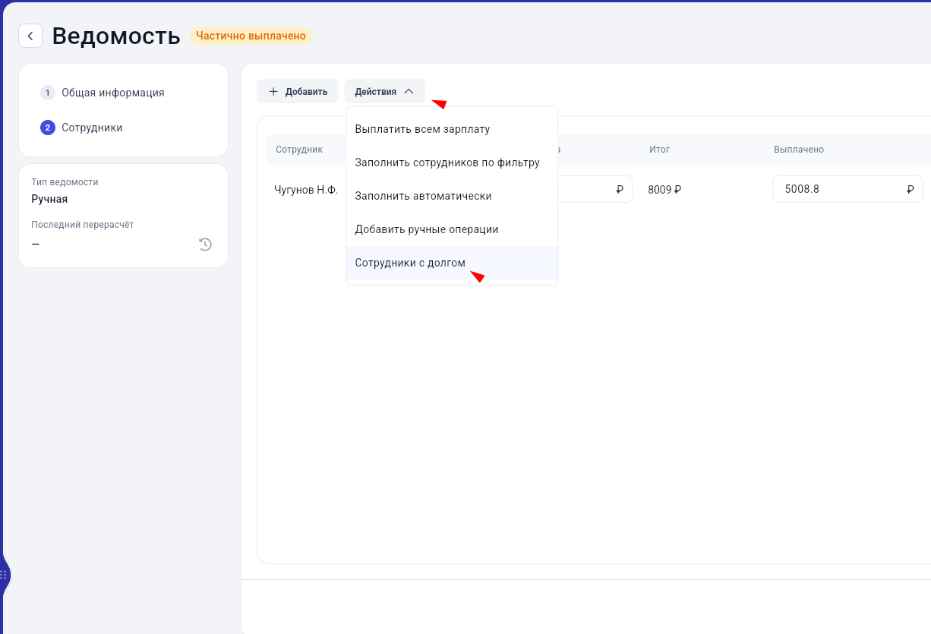Click the partially hidden amount field with ₽
This screenshot has width=931, height=634.
(595, 189)
